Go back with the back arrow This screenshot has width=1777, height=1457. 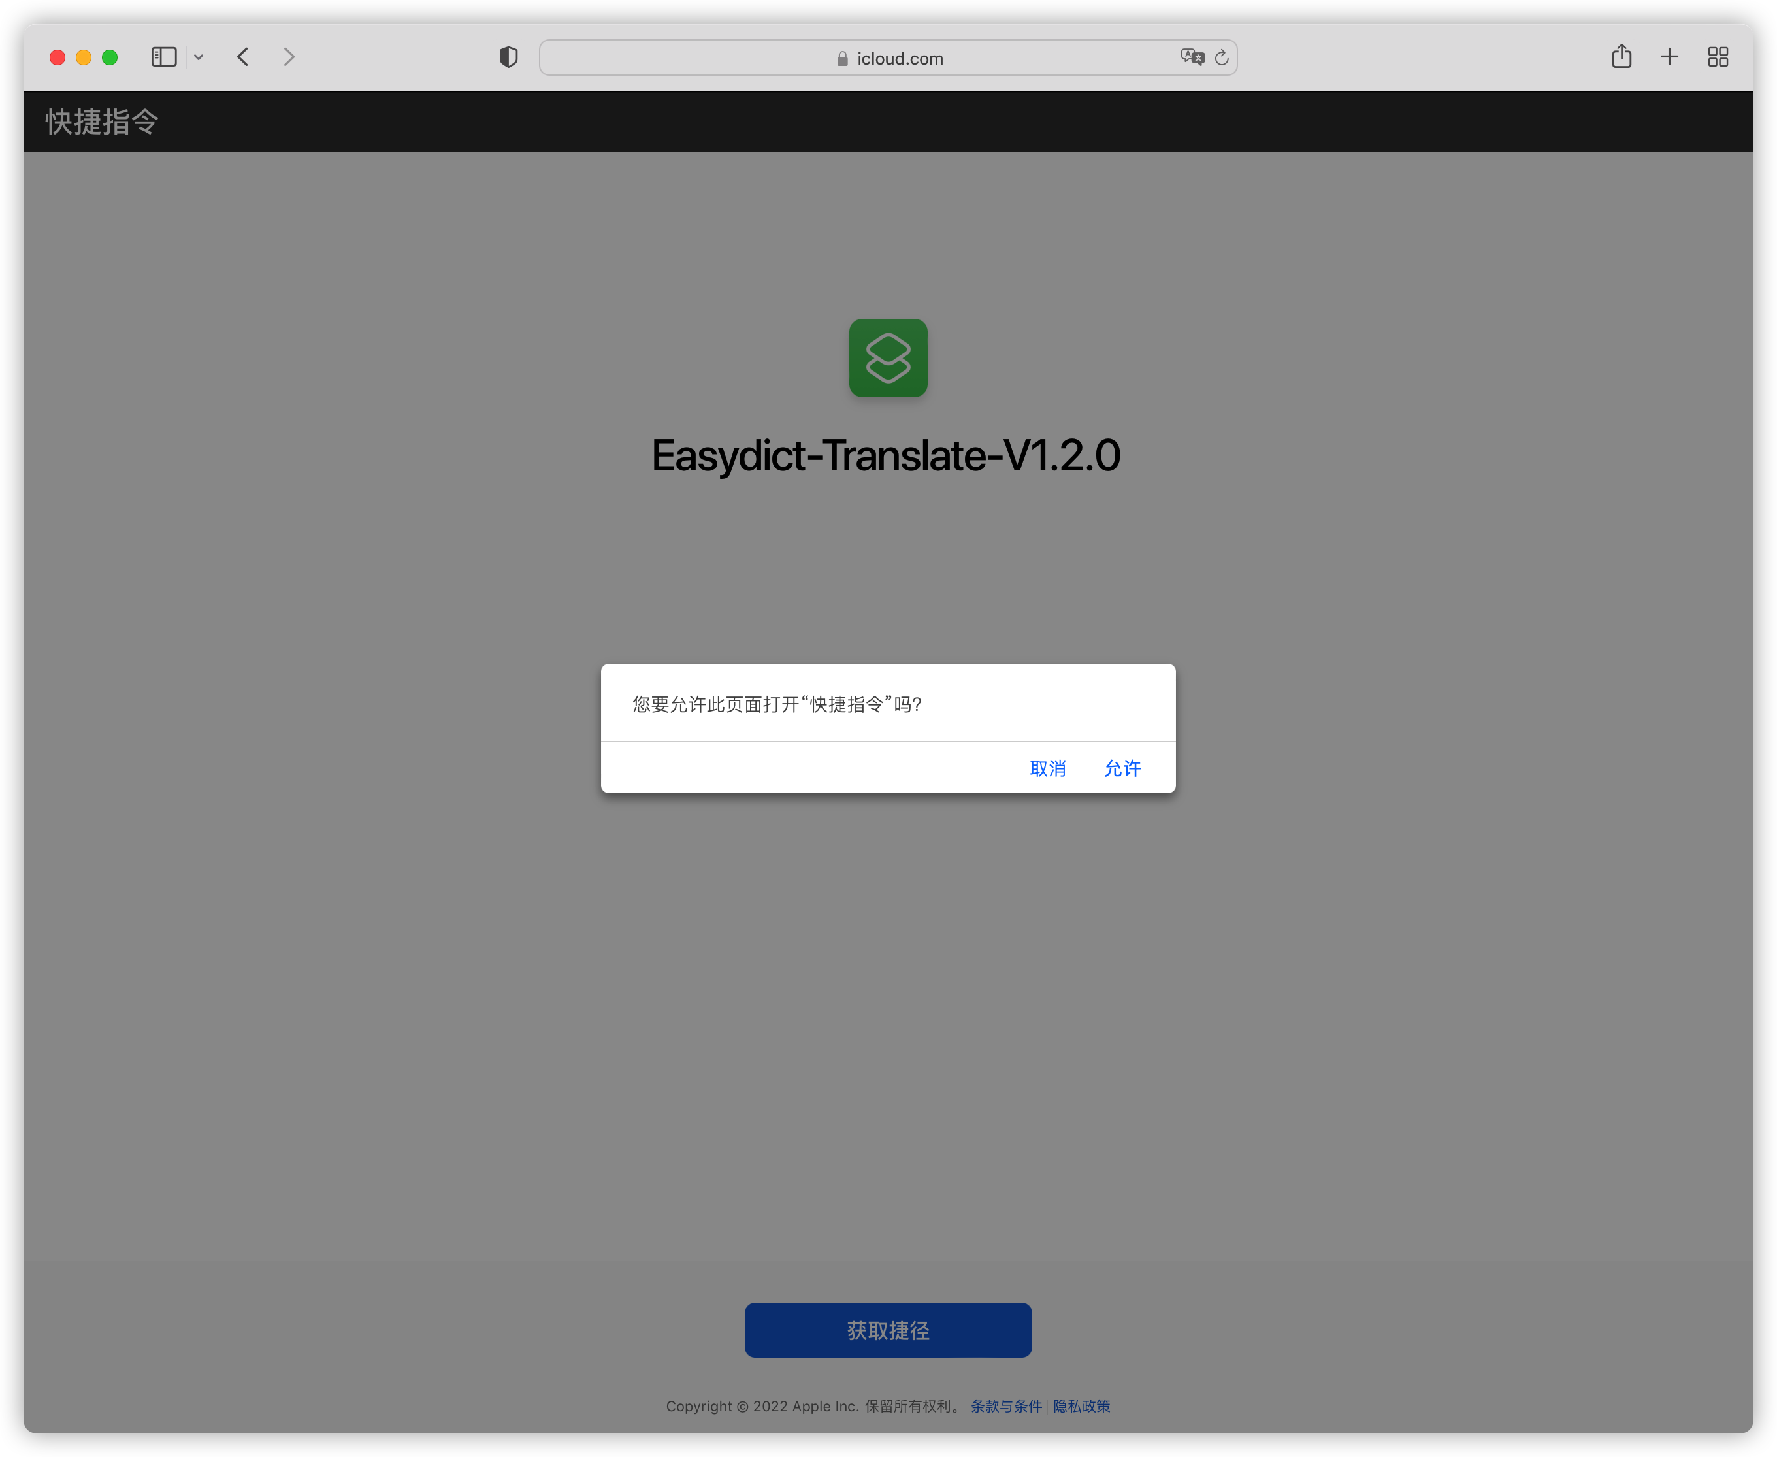(x=243, y=57)
